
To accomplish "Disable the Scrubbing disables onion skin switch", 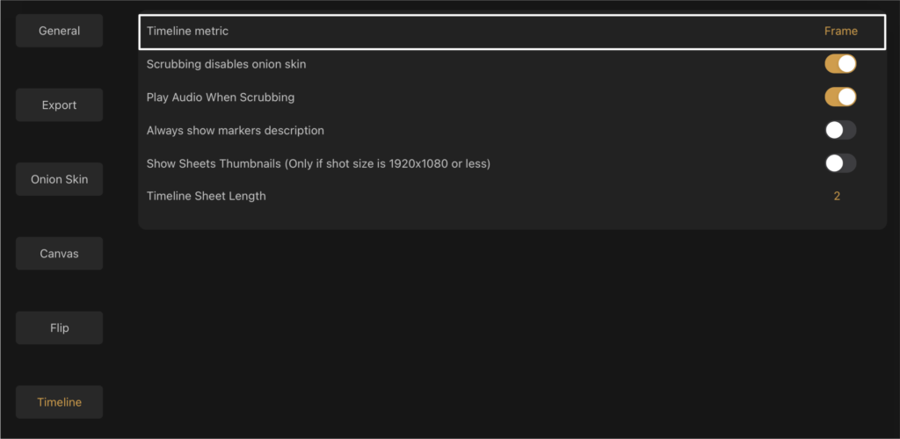I will pyautogui.click(x=840, y=63).
